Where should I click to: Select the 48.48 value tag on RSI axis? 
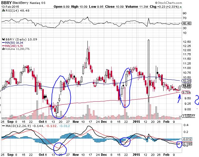(187, 23)
